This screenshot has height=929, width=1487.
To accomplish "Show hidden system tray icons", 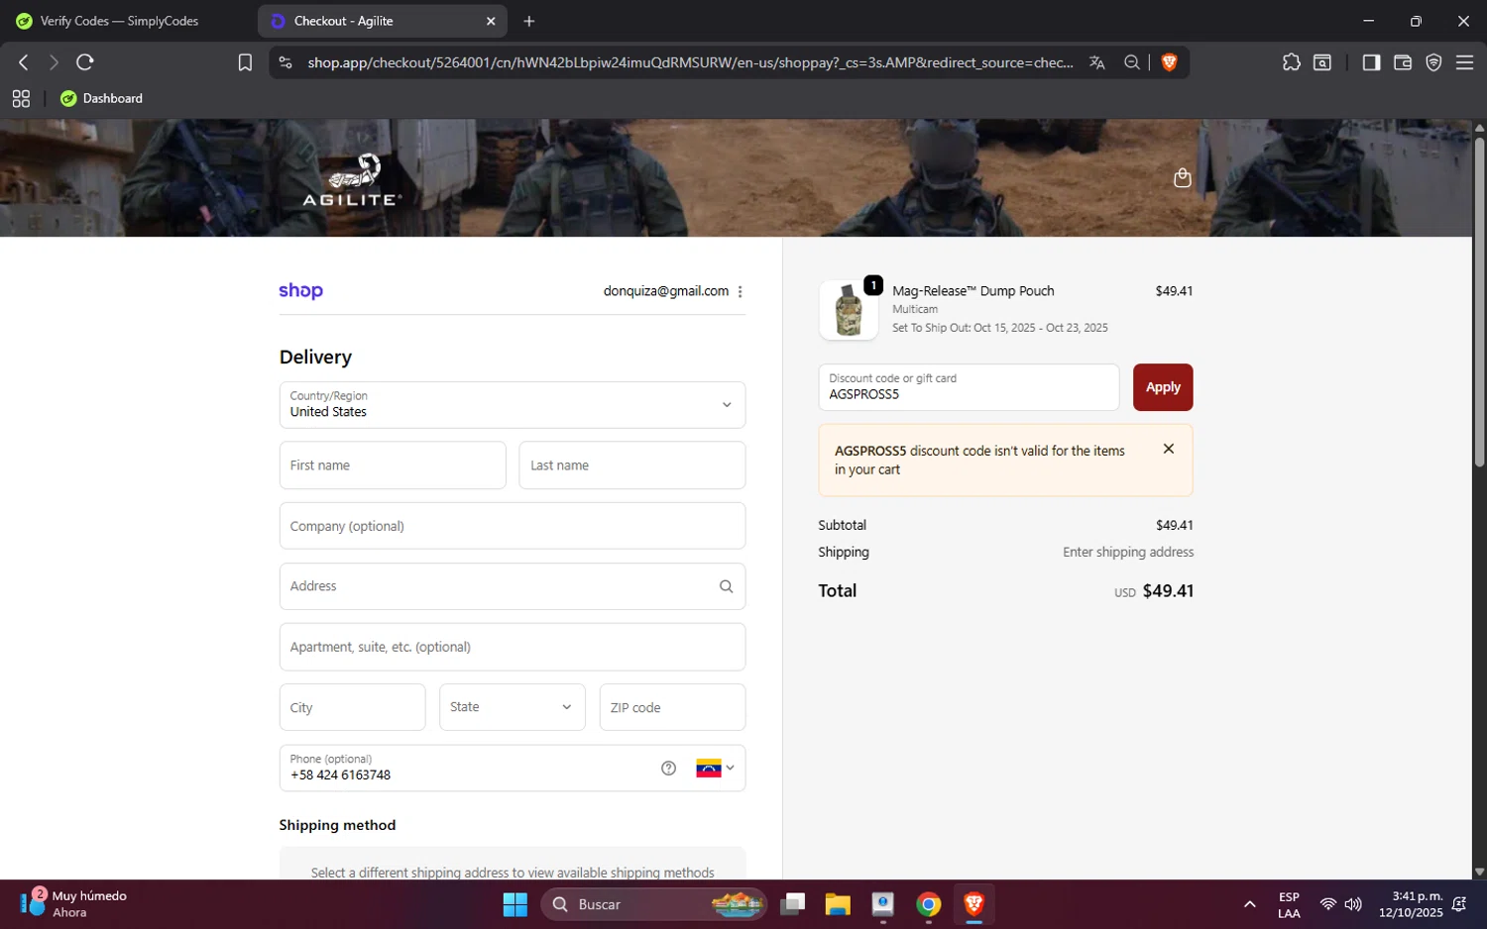I will pos(1249,904).
